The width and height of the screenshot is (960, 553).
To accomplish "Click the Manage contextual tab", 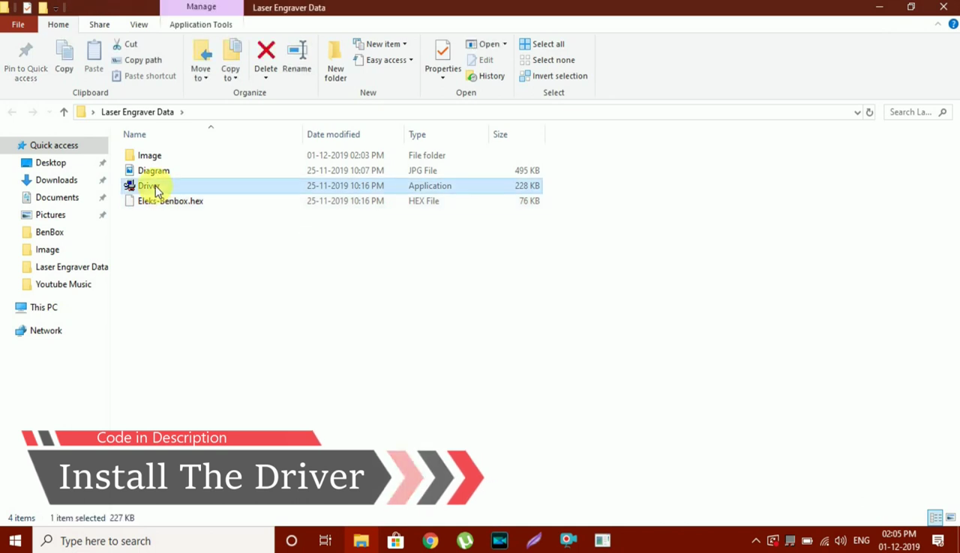I will tap(201, 7).
